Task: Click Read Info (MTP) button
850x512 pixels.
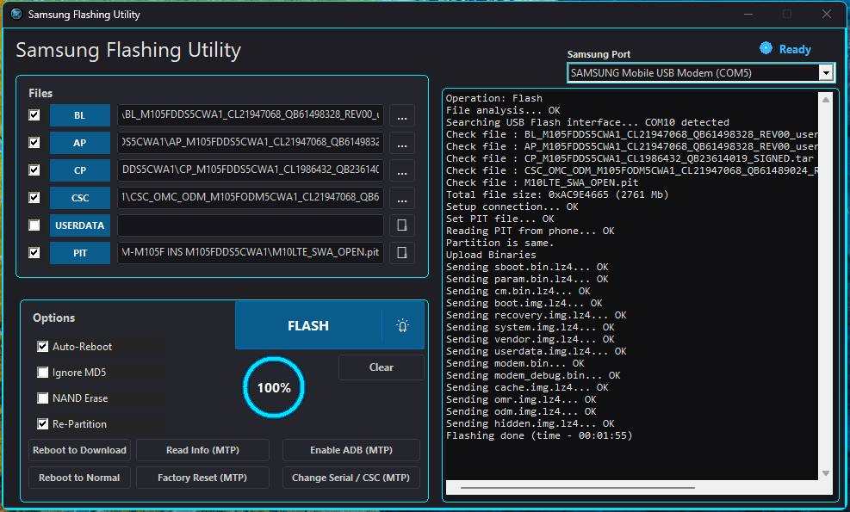Action: [x=202, y=450]
